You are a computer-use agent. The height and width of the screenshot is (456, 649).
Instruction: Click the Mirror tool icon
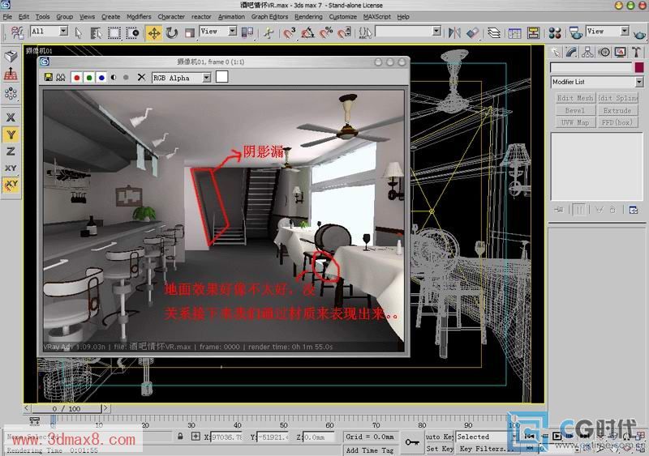pos(454,32)
